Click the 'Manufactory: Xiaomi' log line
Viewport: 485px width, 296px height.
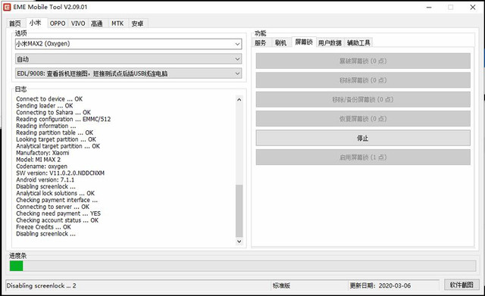[x=42, y=153]
